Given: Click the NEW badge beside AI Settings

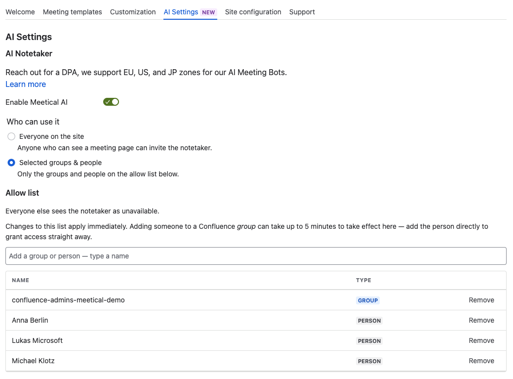Looking at the screenshot, I should [x=208, y=12].
